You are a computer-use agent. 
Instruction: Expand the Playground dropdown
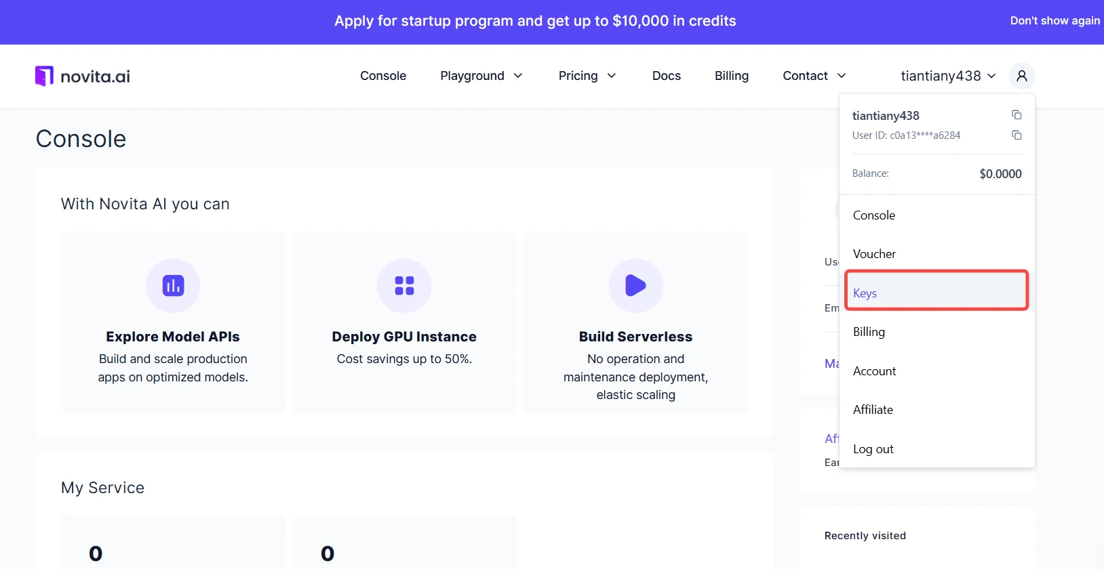pyautogui.click(x=481, y=76)
